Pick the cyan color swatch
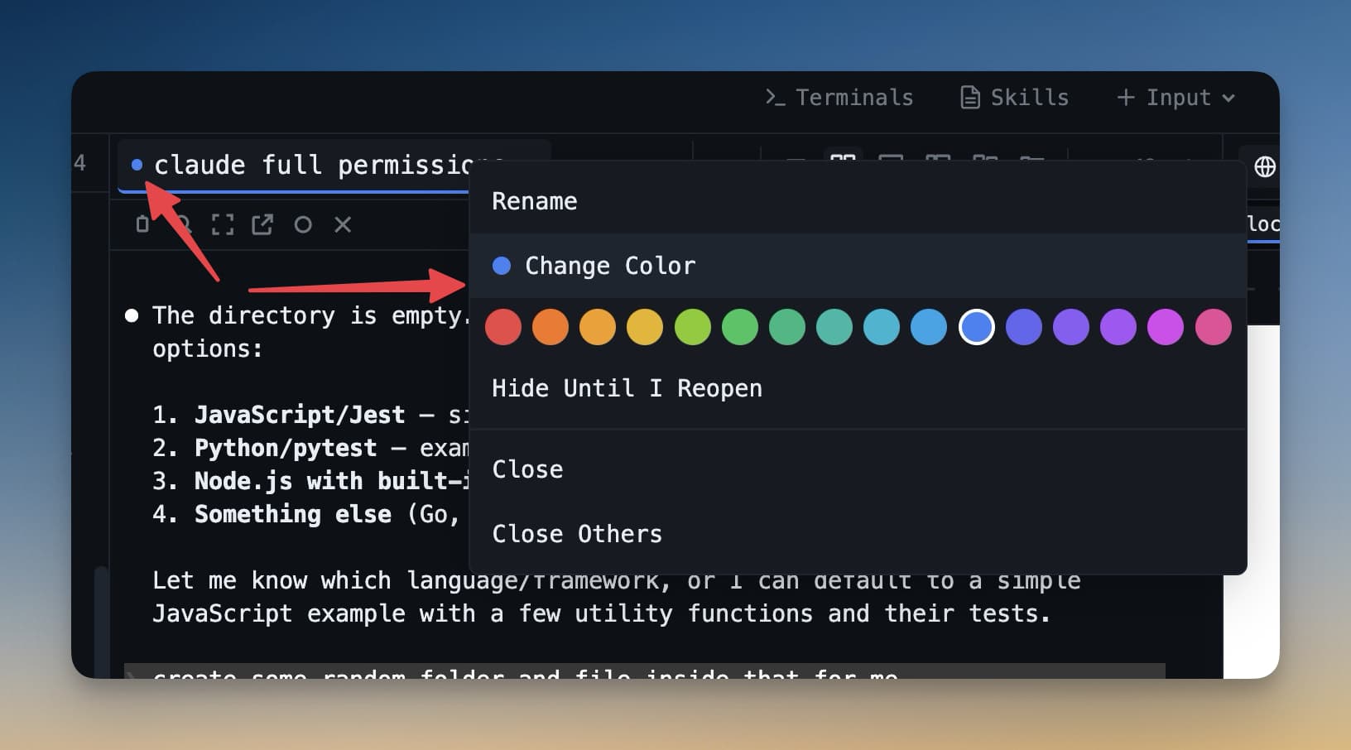 point(882,327)
